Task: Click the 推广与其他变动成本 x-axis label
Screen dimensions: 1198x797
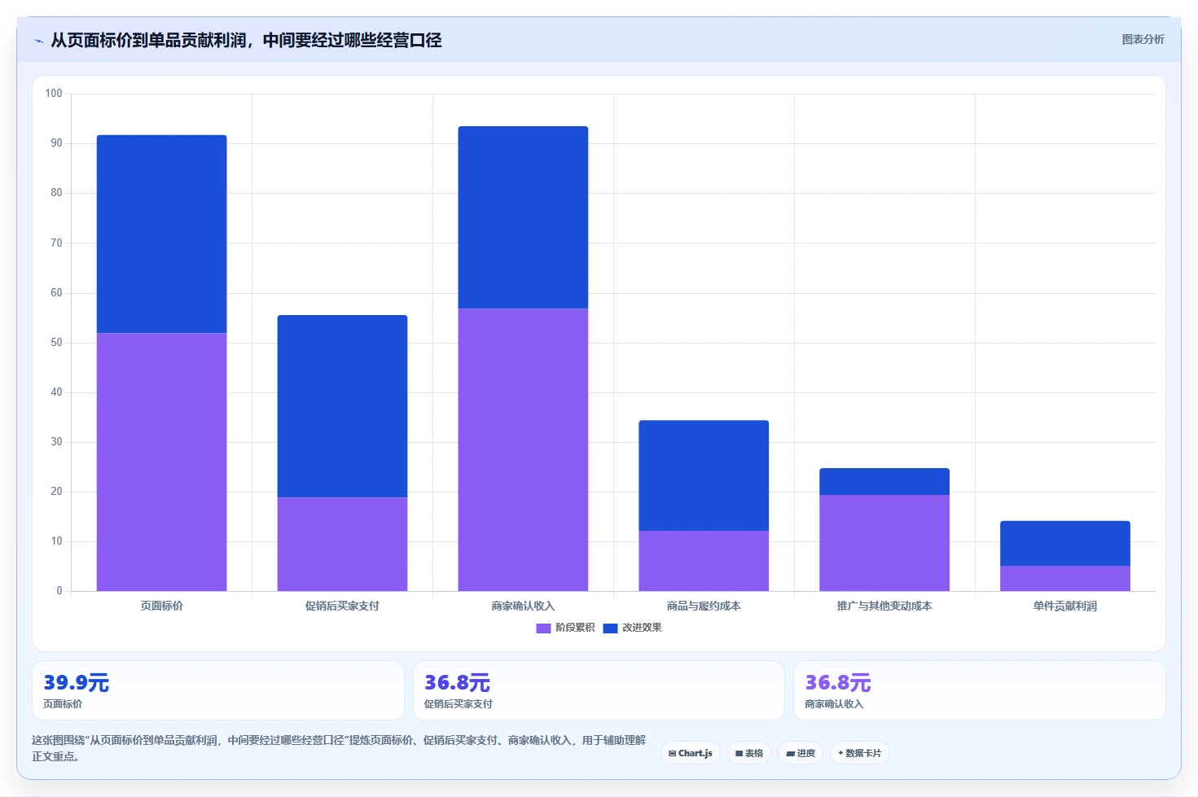Action: pyautogui.click(x=884, y=606)
